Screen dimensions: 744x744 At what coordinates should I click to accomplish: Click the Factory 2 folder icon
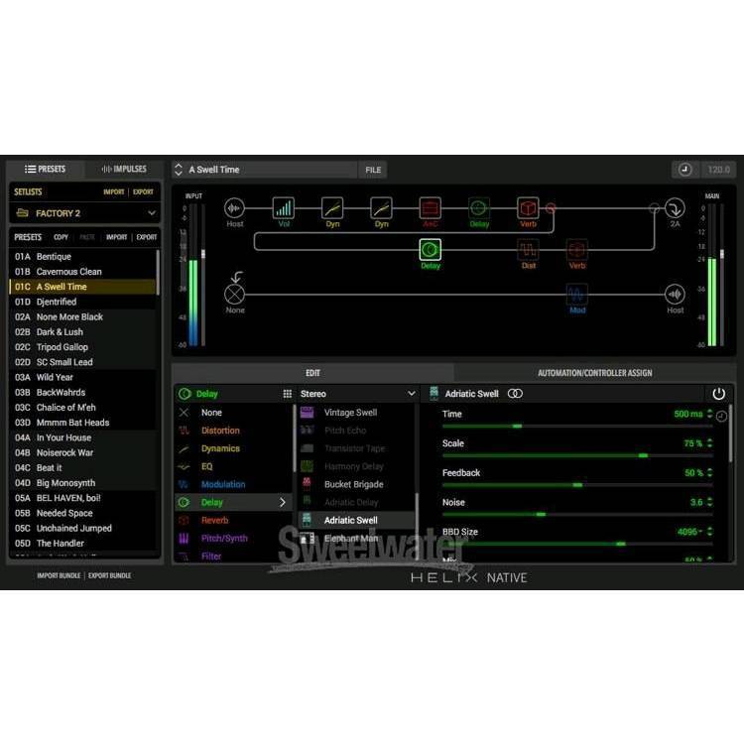[22, 213]
